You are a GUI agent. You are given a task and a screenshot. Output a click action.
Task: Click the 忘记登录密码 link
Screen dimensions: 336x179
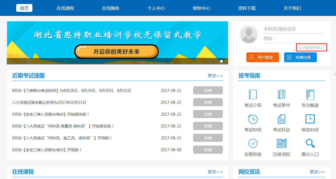click(311, 48)
